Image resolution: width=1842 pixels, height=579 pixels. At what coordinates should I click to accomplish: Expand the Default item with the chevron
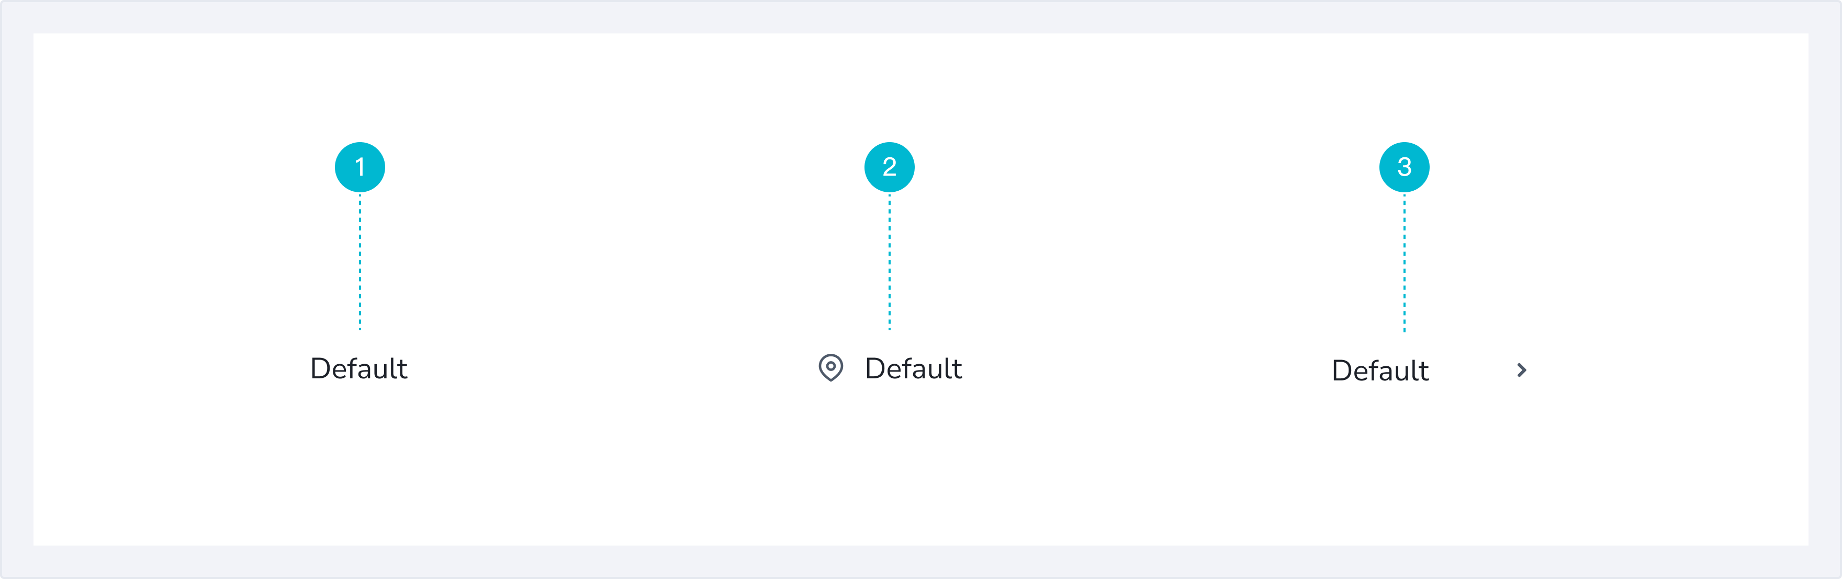tap(1522, 370)
